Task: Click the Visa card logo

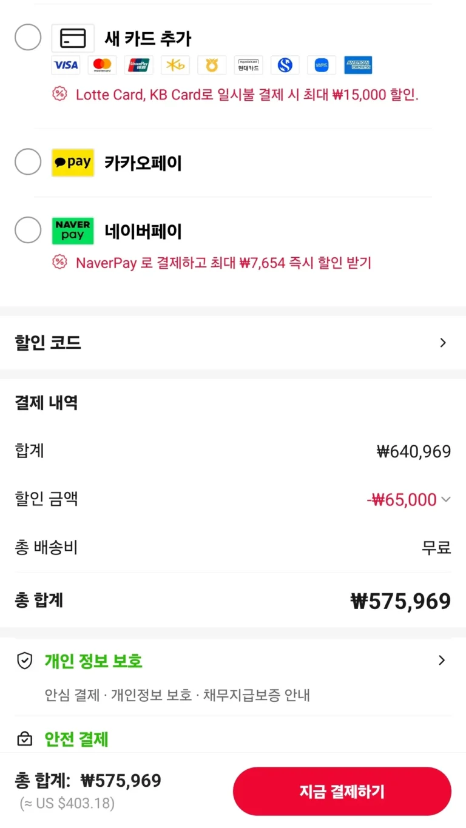Action: pos(66,65)
